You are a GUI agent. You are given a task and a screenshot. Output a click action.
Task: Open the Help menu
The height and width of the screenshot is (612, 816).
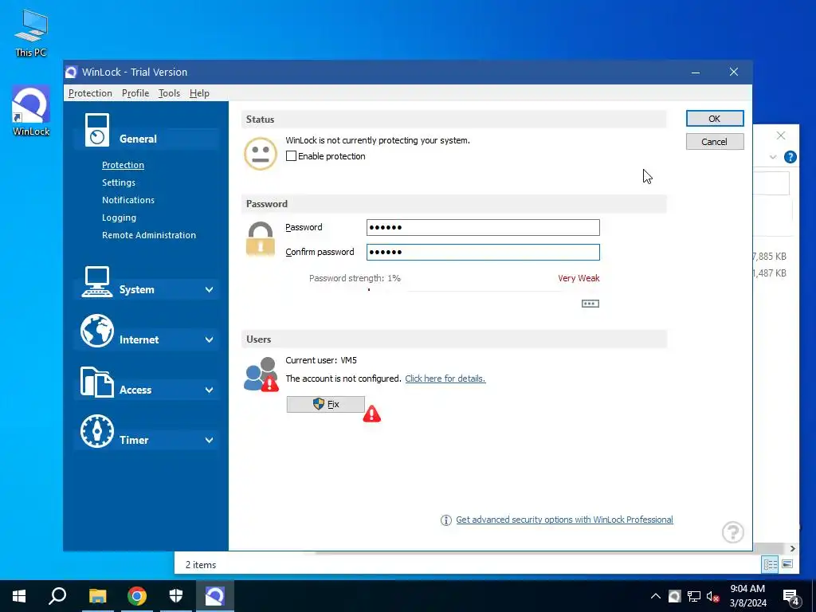[x=199, y=93]
